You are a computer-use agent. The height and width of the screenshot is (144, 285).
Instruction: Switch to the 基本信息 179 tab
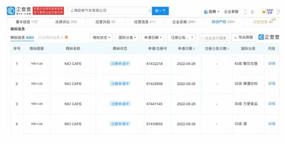(x=26, y=22)
